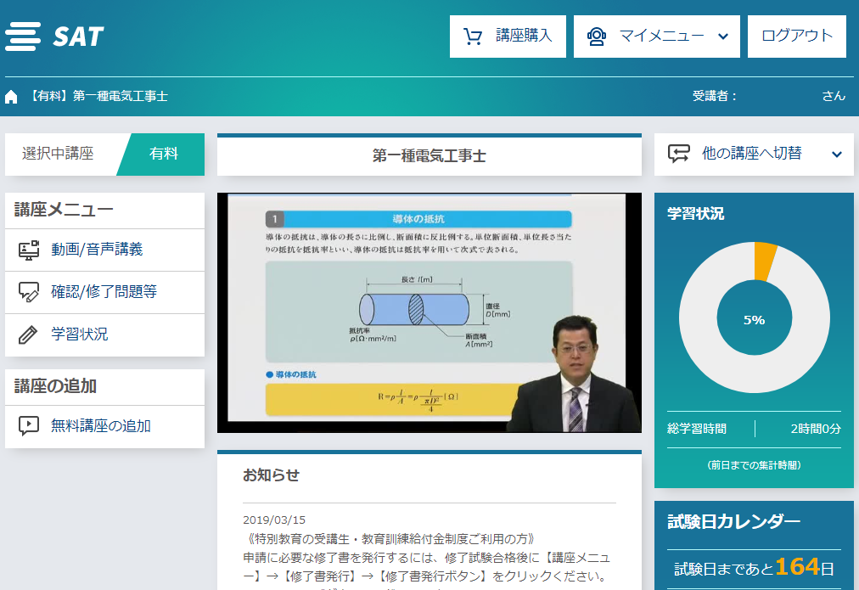Click the 第一種電気工事士 course title
The image size is (859, 590).
click(x=429, y=156)
